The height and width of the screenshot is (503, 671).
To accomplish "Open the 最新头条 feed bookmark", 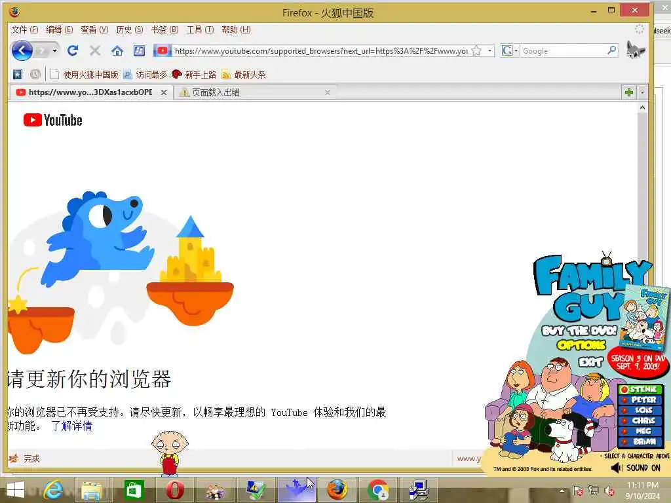I will click(244, 75).
